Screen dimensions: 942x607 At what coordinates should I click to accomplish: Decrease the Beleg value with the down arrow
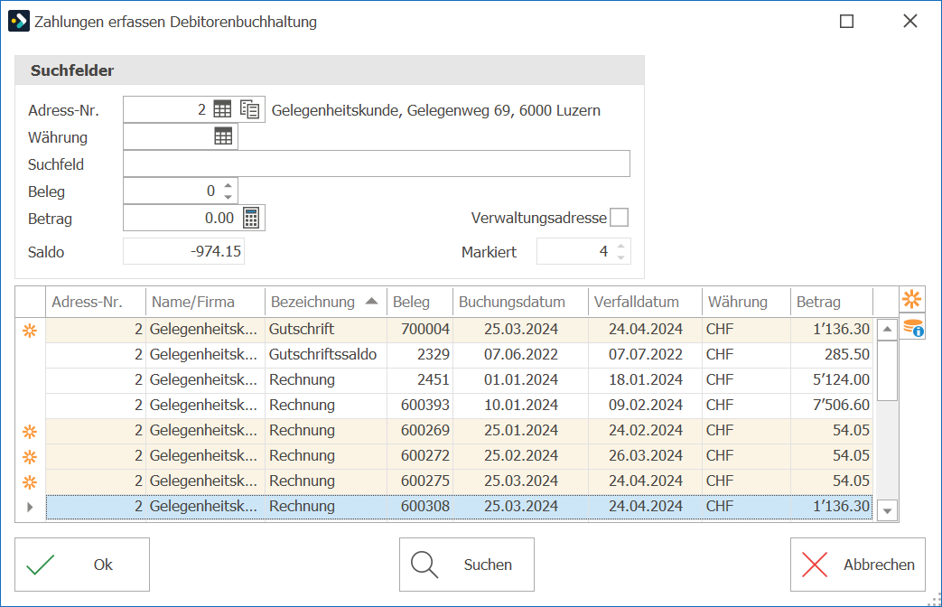(228, 197)
